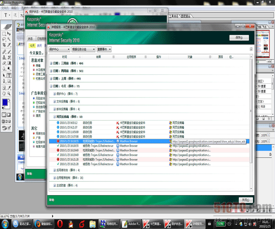Image resolution: width=275 pixels, height=229 pixels.
Task: Reset to default black and white colors
Action: (3, 108)
